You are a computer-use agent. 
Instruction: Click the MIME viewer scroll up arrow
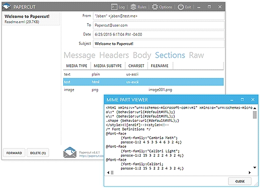point(255,108)
